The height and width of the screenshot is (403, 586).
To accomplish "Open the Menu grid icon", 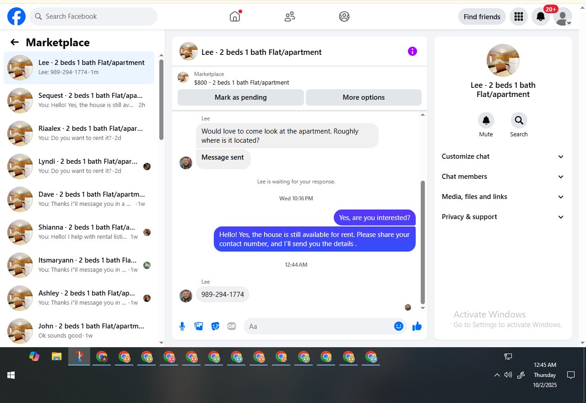I will (519, 16).
